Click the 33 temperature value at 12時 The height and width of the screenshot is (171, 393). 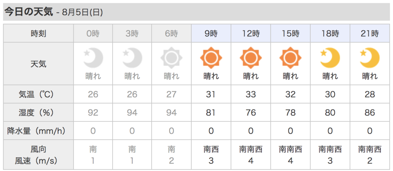(251, 95)
